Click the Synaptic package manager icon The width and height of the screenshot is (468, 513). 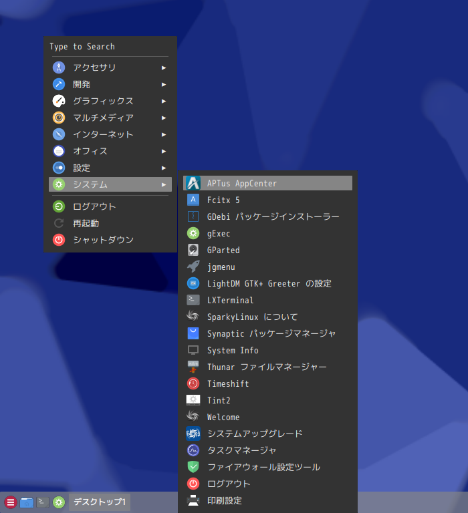(193, 333)
